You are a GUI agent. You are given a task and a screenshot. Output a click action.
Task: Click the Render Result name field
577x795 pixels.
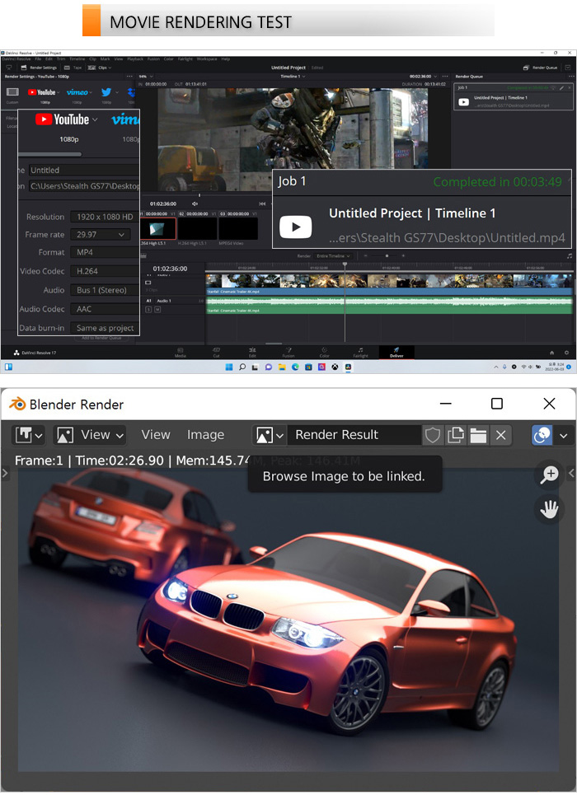[353, 435]
